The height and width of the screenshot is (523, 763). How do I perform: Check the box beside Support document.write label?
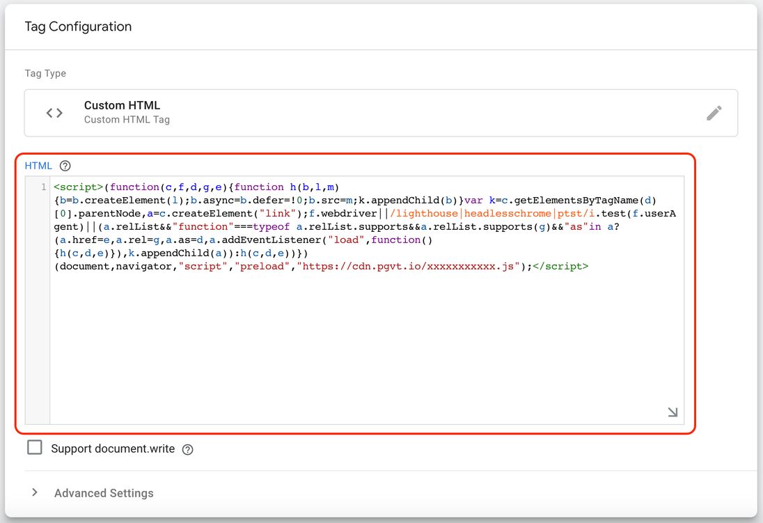click(x=35, y=448)
